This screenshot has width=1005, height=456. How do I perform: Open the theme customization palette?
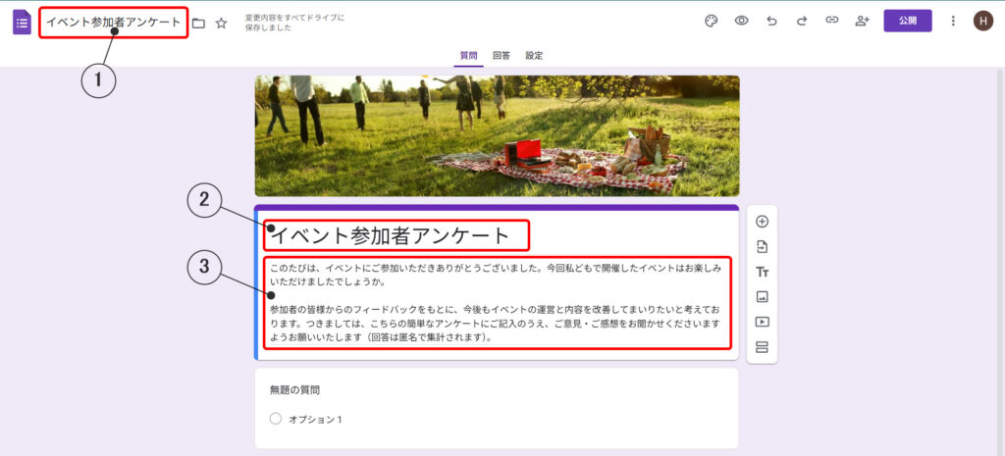coord(712,22)
